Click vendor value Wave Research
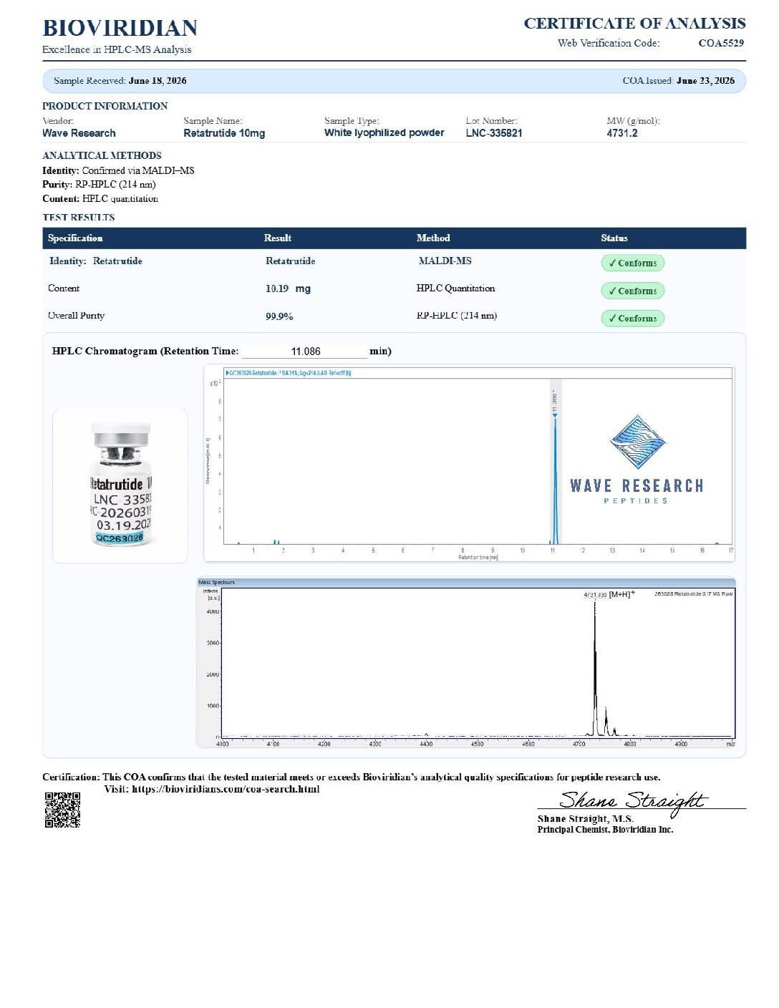 pos(79,133)
